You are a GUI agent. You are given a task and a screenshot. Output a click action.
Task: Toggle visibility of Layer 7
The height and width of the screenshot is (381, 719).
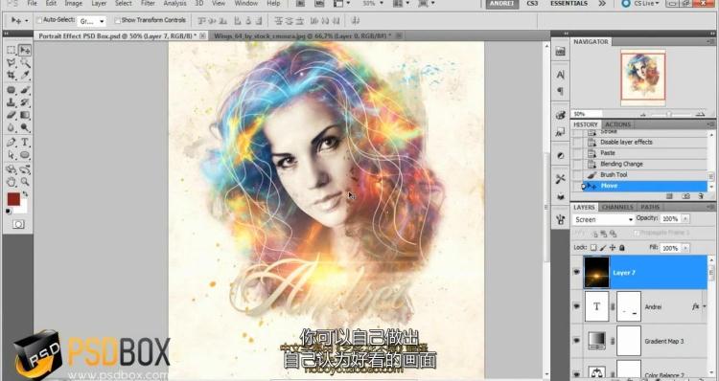[x=576, y=272]
